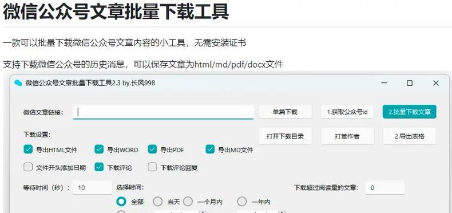The height and width of the screenshot is (213, 452).
Task: Click the 等待时间（秒）： label
Action: click(x=46, y=188)
